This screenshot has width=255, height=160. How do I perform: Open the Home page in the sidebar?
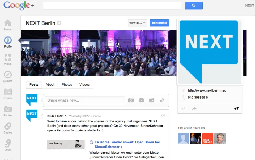click(8, 25)
